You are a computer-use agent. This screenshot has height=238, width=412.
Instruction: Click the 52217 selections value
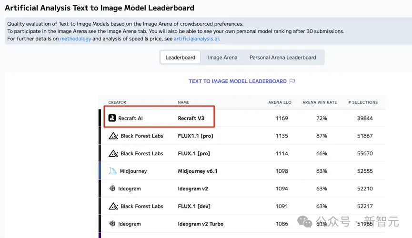coord(365,206)
